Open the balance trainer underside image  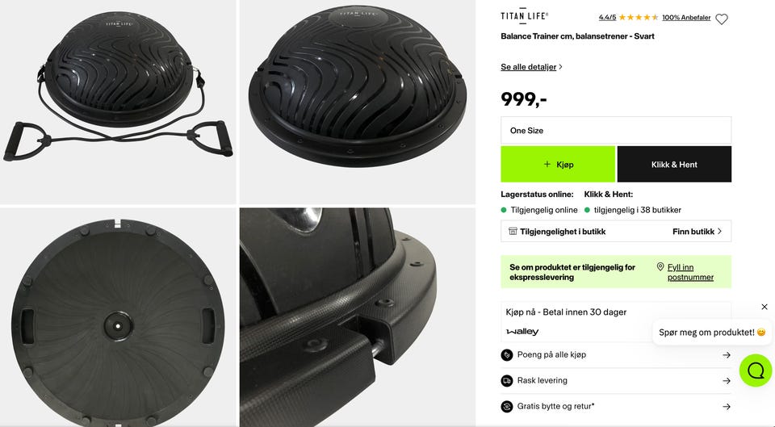pos(118,317)
